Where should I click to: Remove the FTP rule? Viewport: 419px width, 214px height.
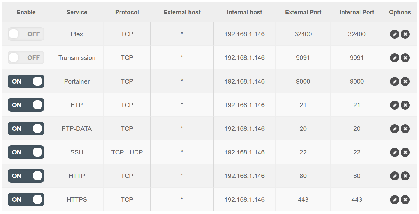[x=405, y=105]
